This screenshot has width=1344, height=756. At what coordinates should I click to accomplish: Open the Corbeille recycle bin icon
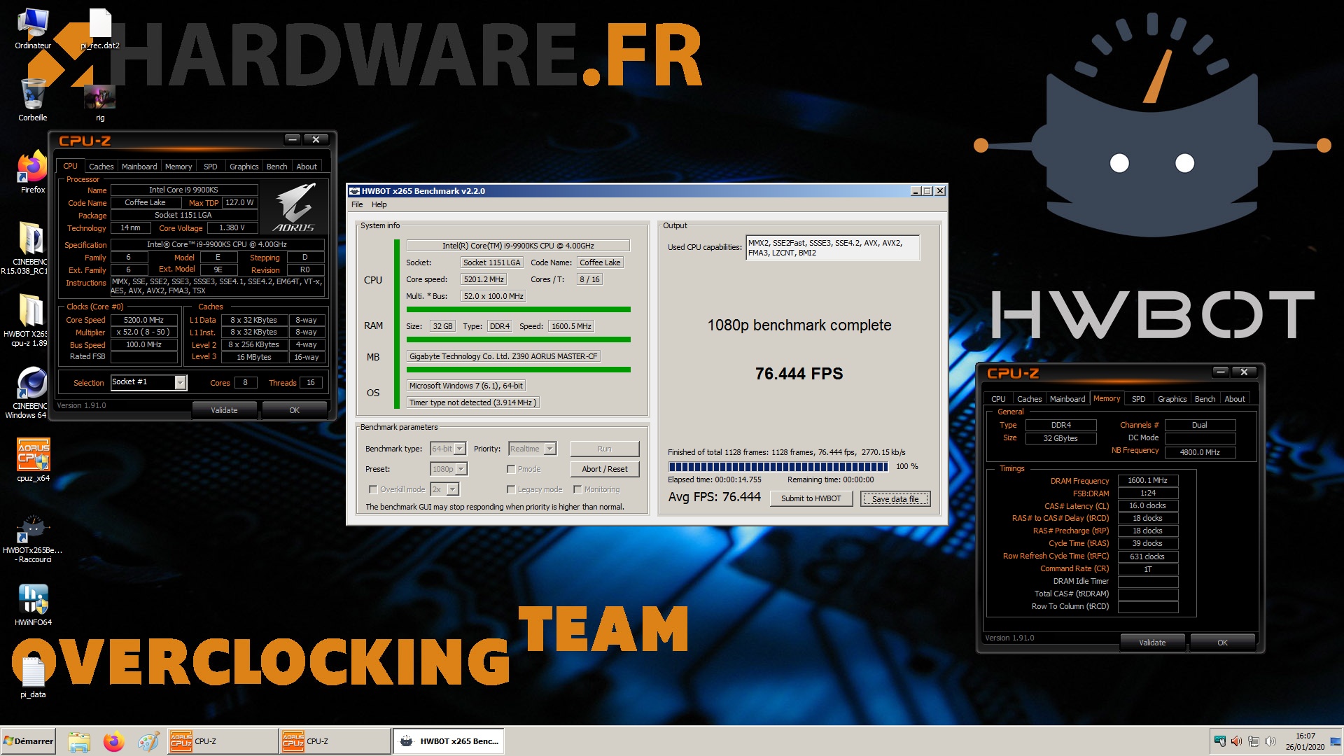click(33, 99)
